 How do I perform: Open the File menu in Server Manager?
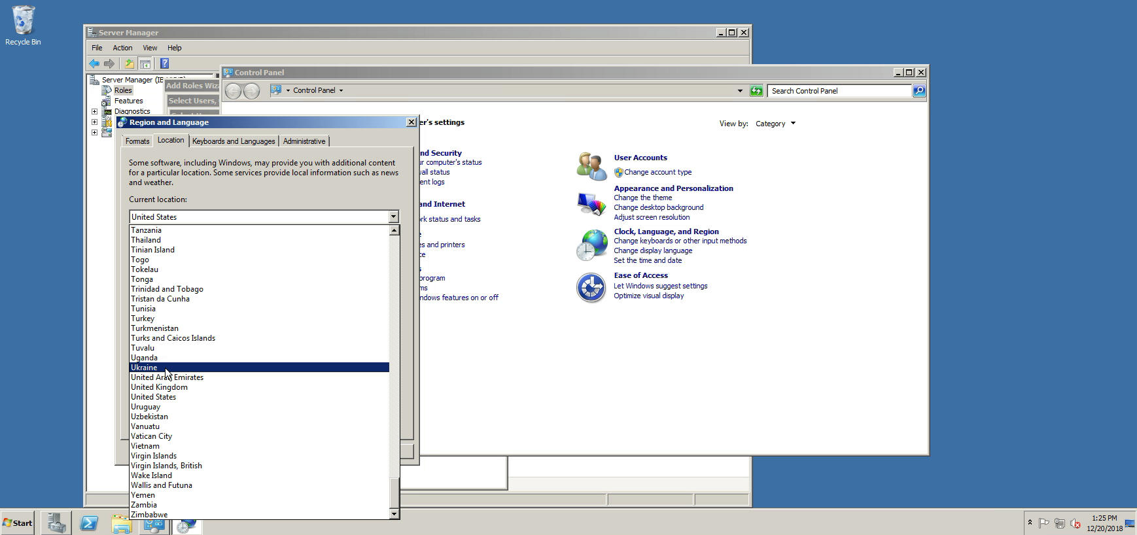tap(97, 48)
